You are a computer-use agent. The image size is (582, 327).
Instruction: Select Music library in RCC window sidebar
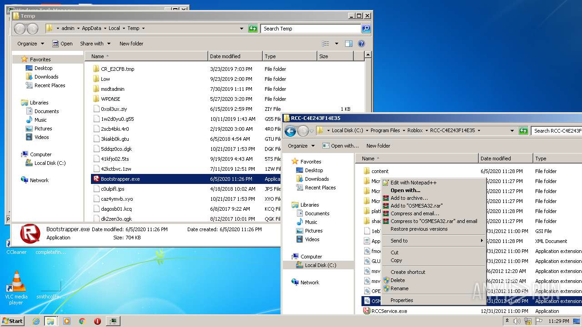tap(311, 222)
